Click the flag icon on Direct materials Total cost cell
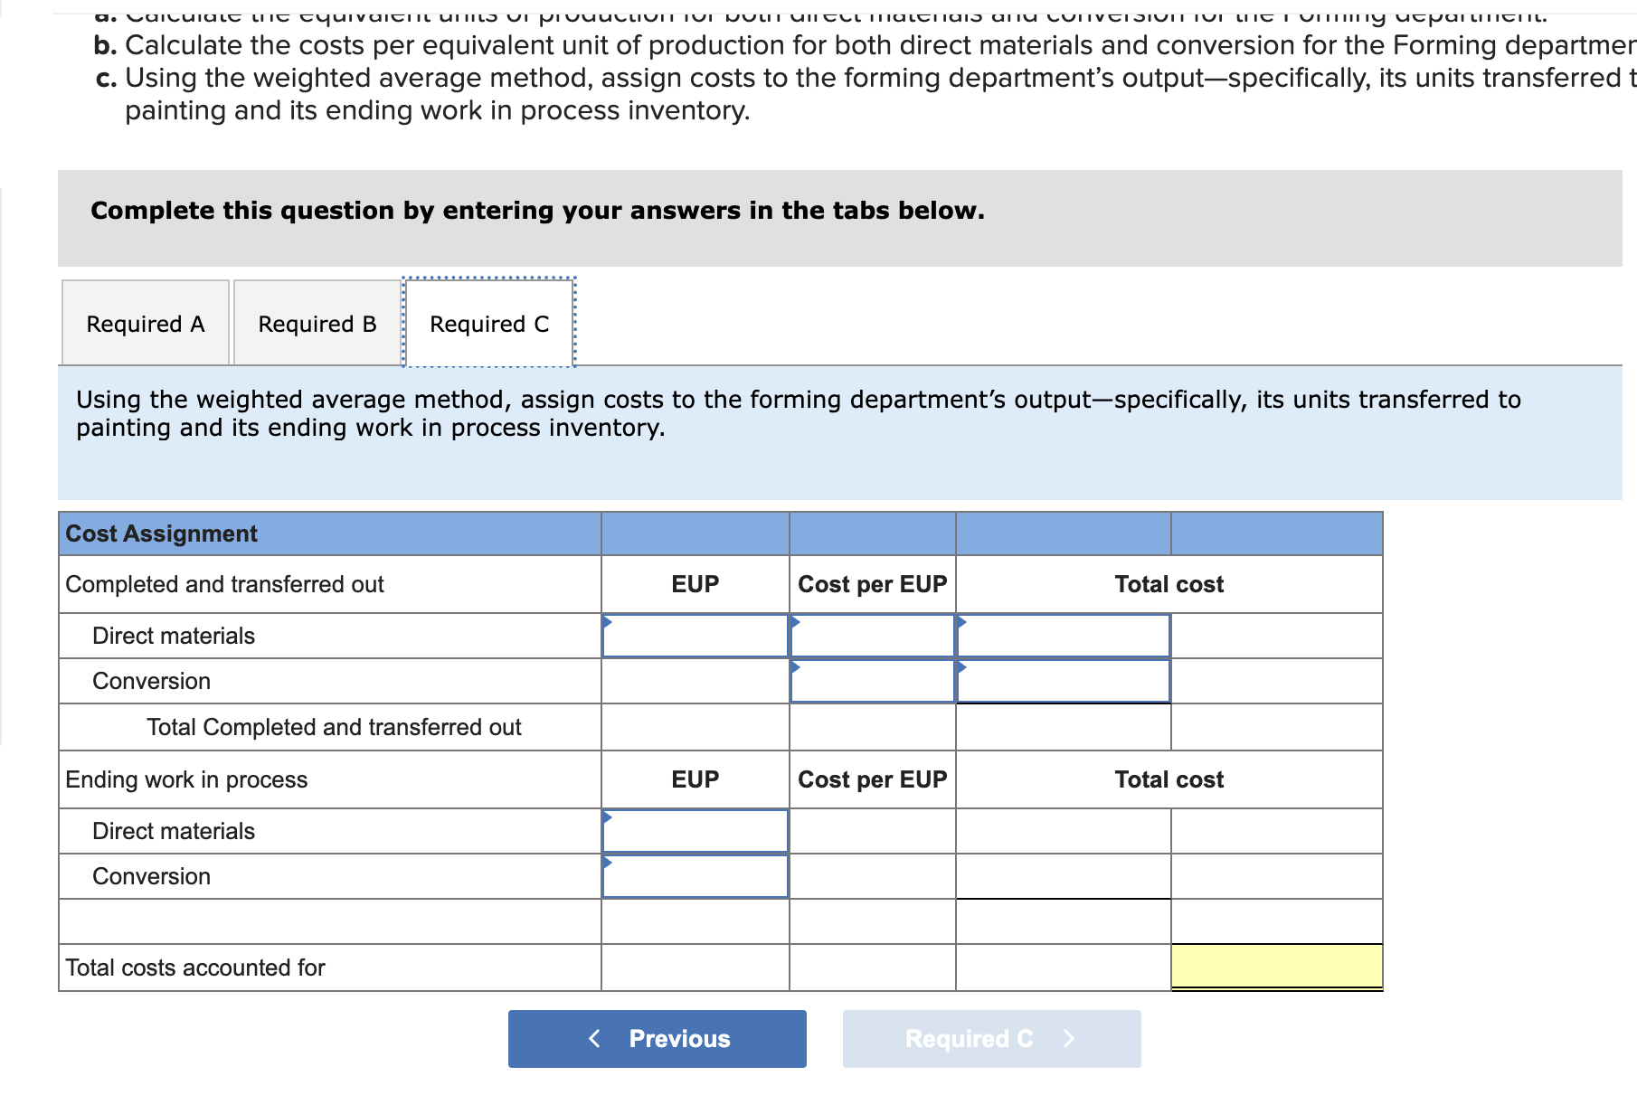Viewport: 1637px width, 1114px height. click(961, 623)
